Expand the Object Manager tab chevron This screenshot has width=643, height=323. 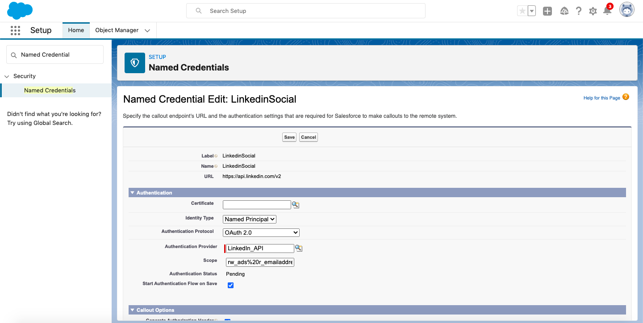(147, 30)
